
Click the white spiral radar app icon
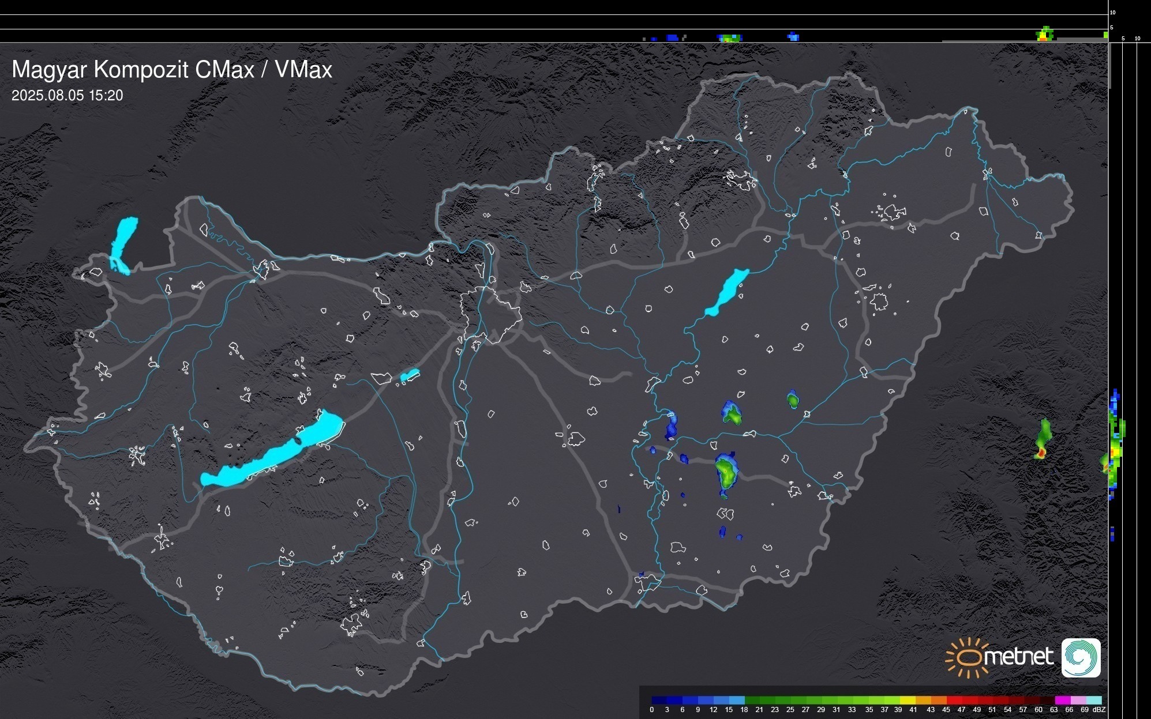click(x=1081, y=657)
